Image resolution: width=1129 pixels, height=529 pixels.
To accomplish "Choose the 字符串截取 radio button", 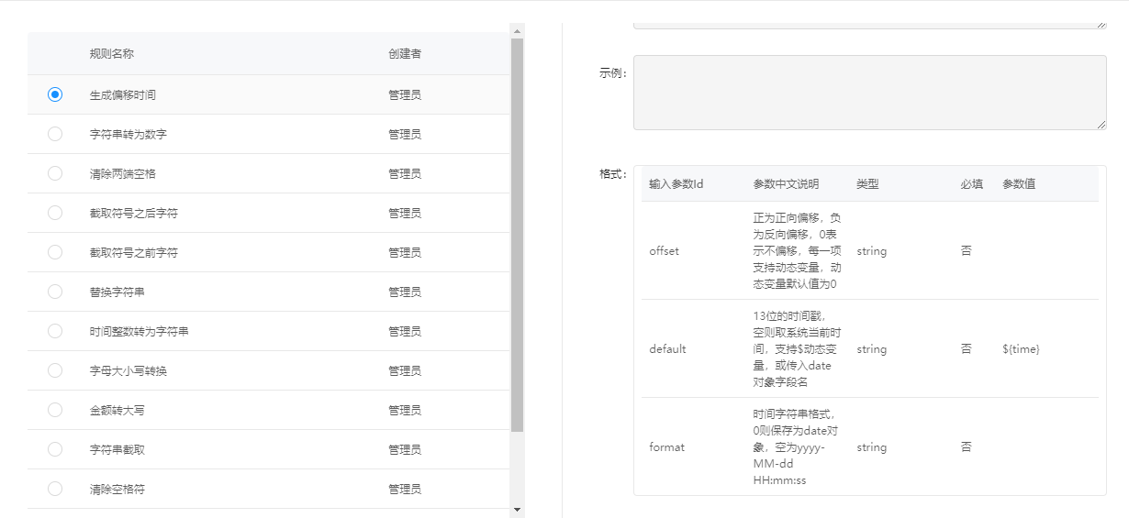I will tap(55, 449).
